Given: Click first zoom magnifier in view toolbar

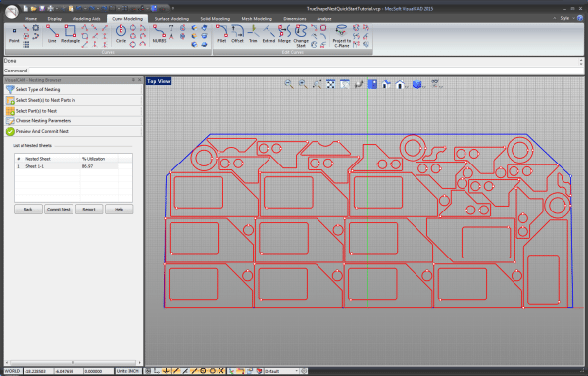Looking at the screenshot, I should click(x=289, y=84).
